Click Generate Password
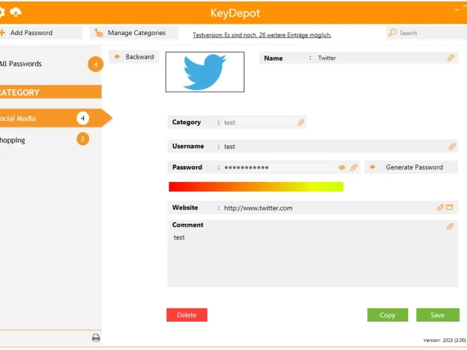 point(412,167)
